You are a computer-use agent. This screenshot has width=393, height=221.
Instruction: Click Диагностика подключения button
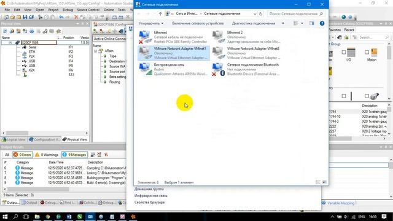tap(254, 23)
